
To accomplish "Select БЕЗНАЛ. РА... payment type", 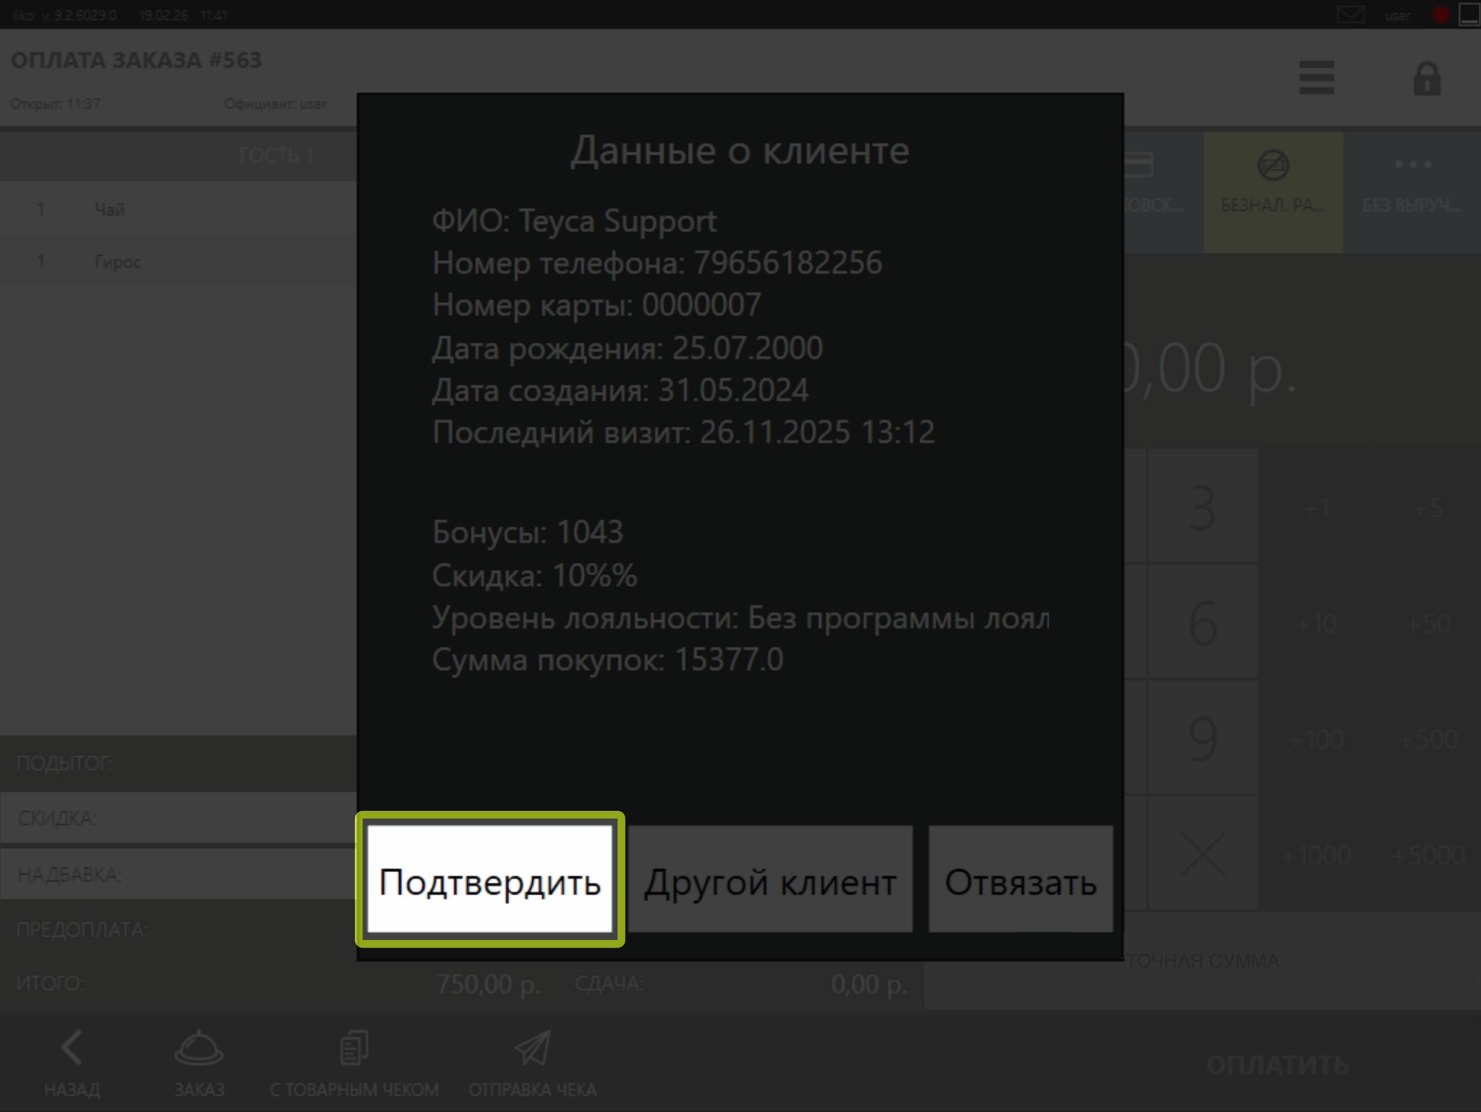I will (x=1273, y=192).
